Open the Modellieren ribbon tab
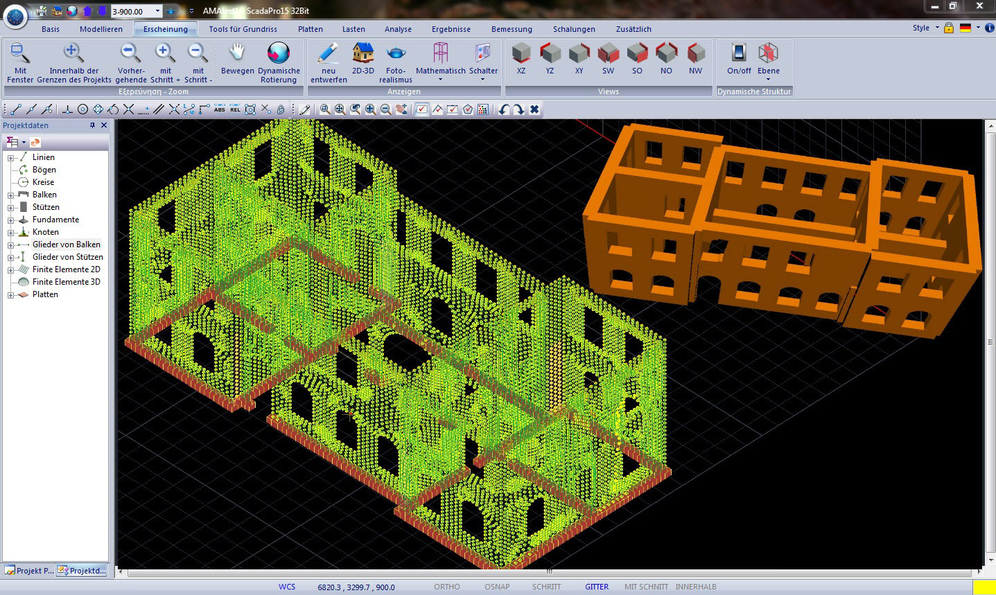This screenshot has height=595, width=996. 101,29
